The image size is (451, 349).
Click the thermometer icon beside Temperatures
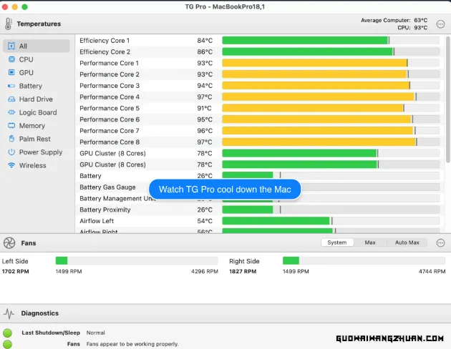(x=8, y=24)
